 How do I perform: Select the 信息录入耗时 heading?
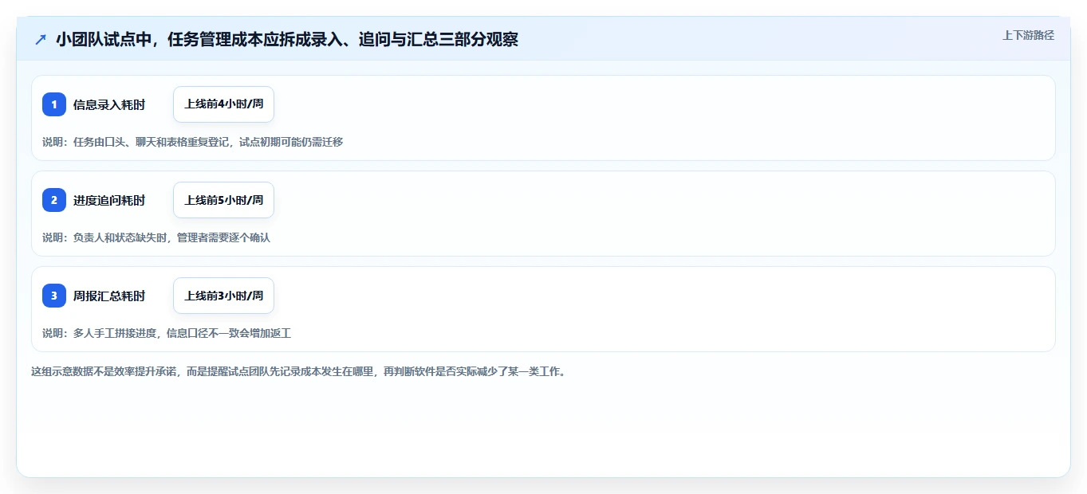pyautogui.click(x=109, y=105)
